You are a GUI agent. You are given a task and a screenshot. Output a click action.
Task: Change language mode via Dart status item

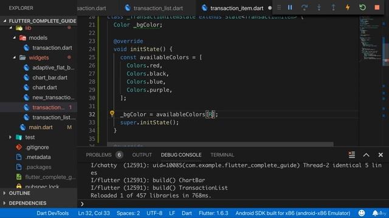tap(187, 213)
